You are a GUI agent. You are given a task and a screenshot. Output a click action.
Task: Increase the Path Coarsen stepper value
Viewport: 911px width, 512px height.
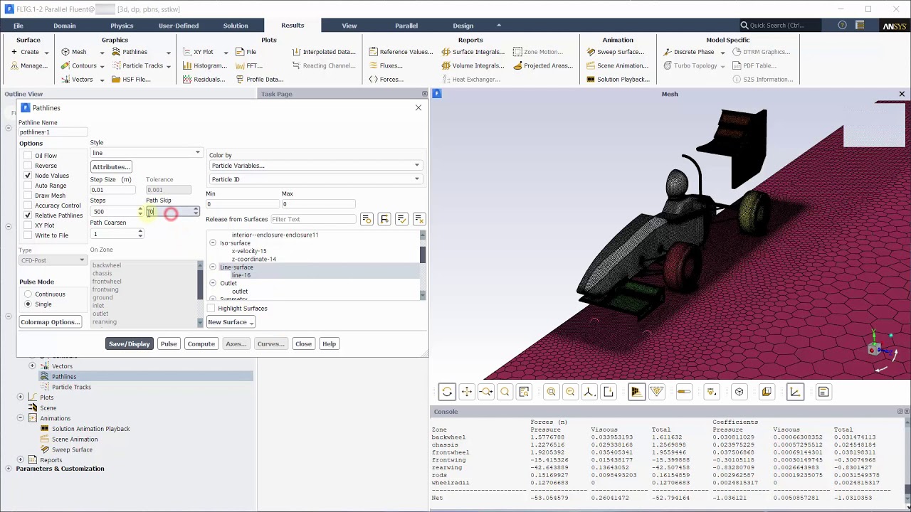coord(140,232)
